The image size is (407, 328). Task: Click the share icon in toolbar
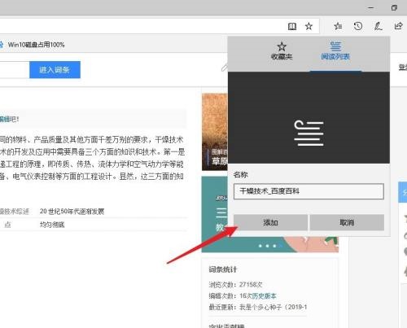pos(398,26)
